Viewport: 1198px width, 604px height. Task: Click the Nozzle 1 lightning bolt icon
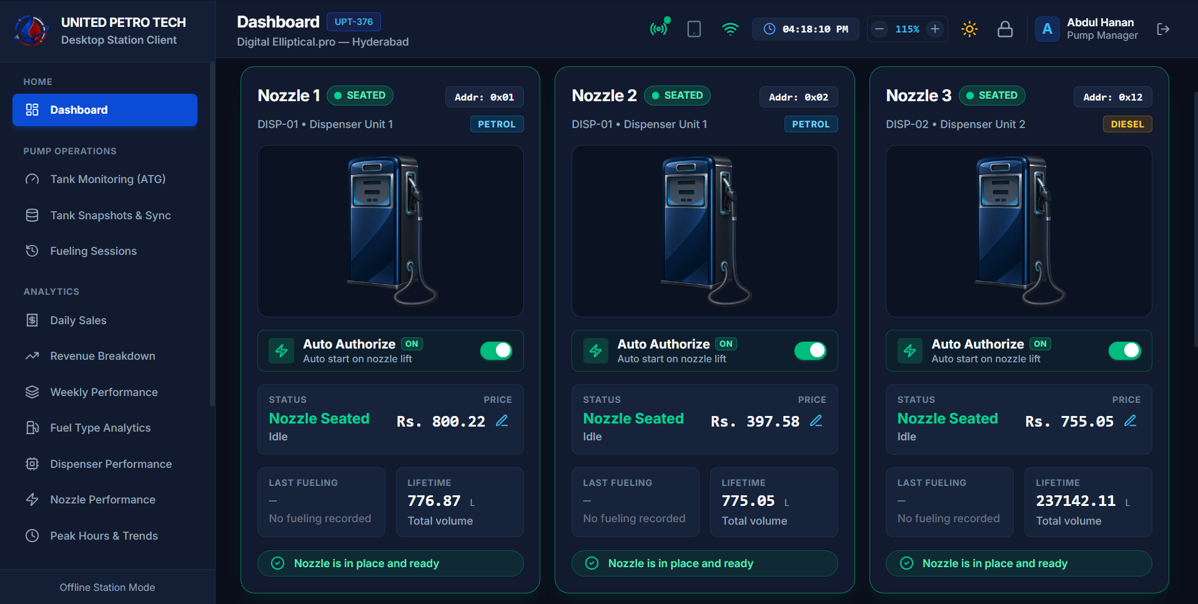click(282, 351)
